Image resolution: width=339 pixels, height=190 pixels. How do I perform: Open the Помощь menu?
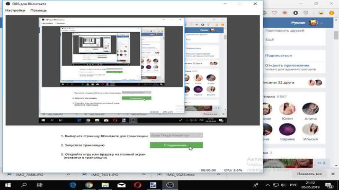(39, 11)
